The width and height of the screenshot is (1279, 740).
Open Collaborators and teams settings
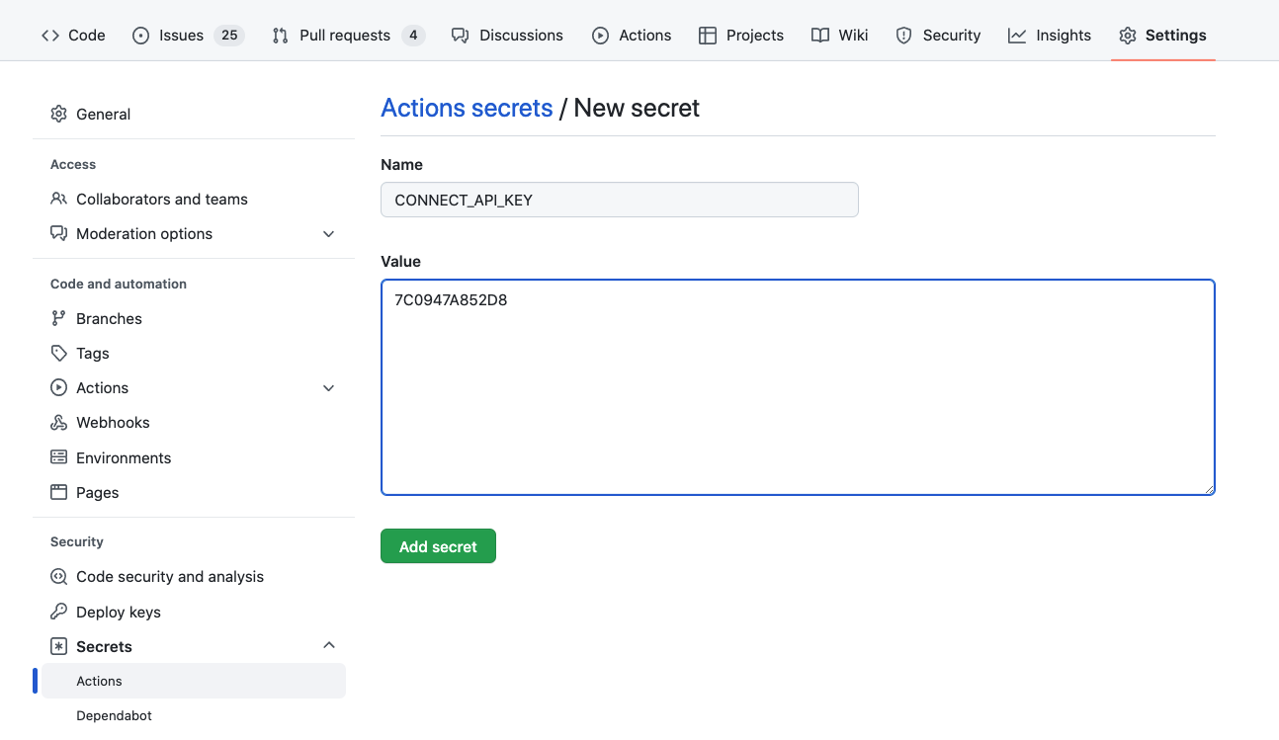click(x=161, y=199)
